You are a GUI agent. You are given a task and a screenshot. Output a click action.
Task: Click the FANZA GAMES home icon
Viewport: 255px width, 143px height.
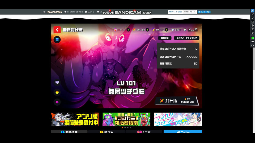44,12
